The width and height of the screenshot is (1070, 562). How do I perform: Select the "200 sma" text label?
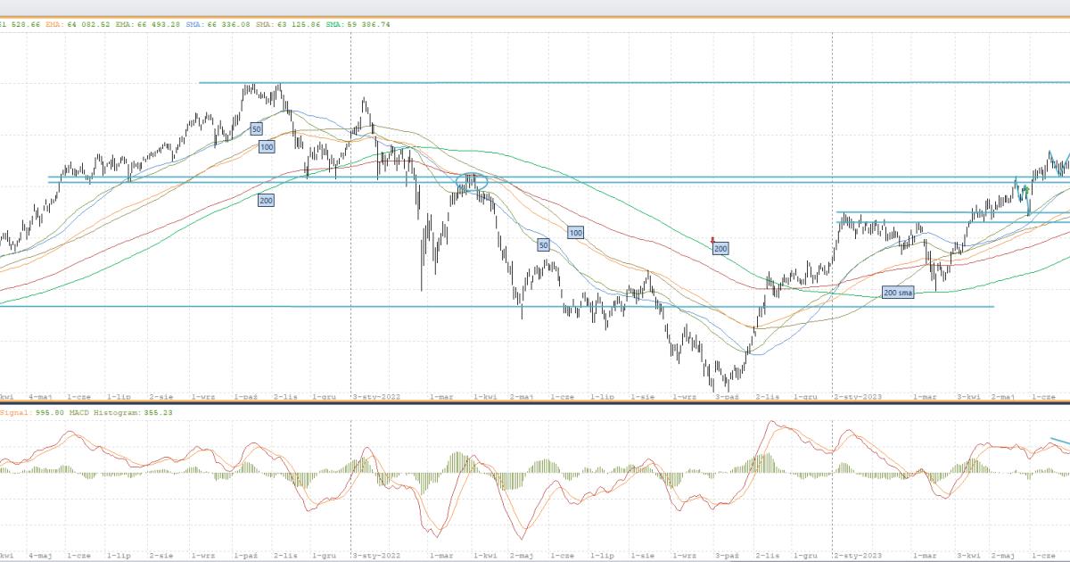point(897,293)
